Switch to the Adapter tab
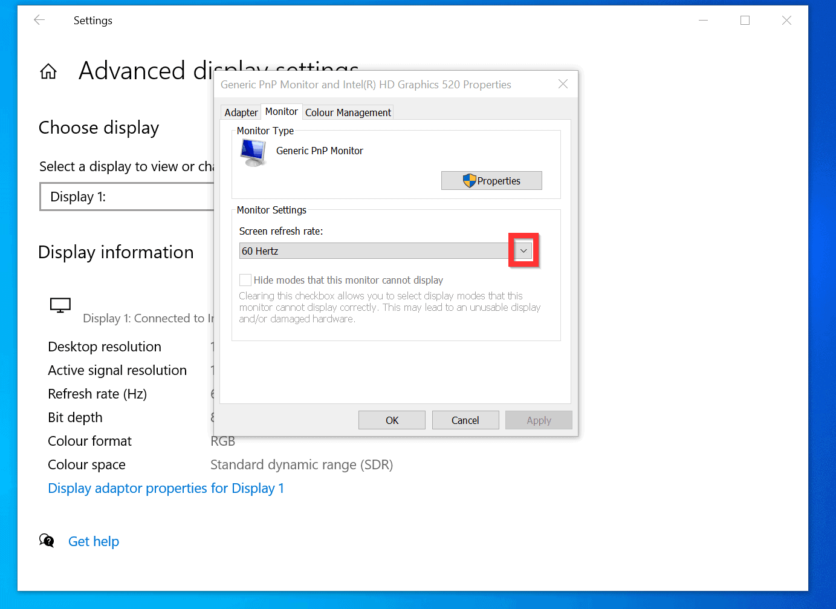This screenshot has width=836, height=609. (x=241, y=112)
